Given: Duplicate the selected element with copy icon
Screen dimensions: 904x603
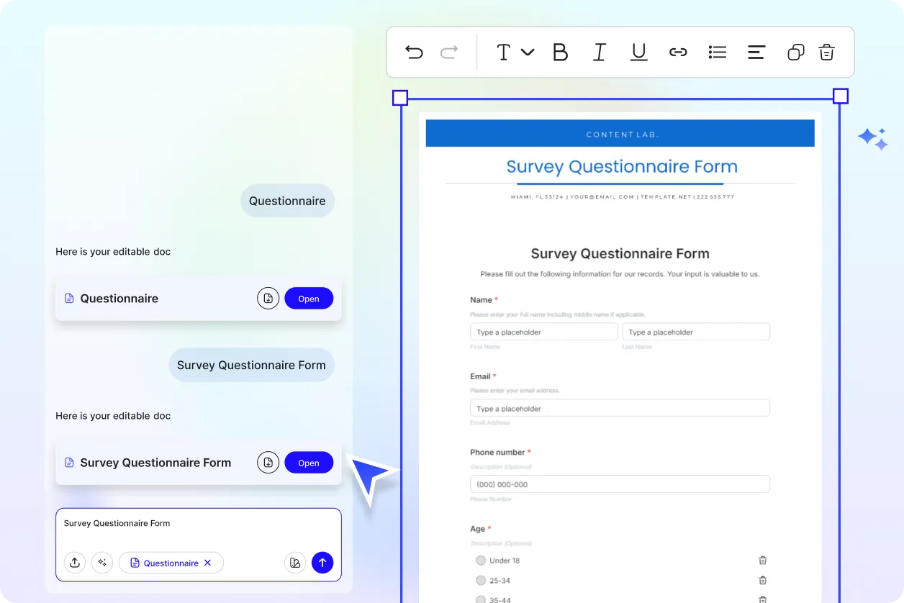Looking at the screenshot, I should pos(795,52).
